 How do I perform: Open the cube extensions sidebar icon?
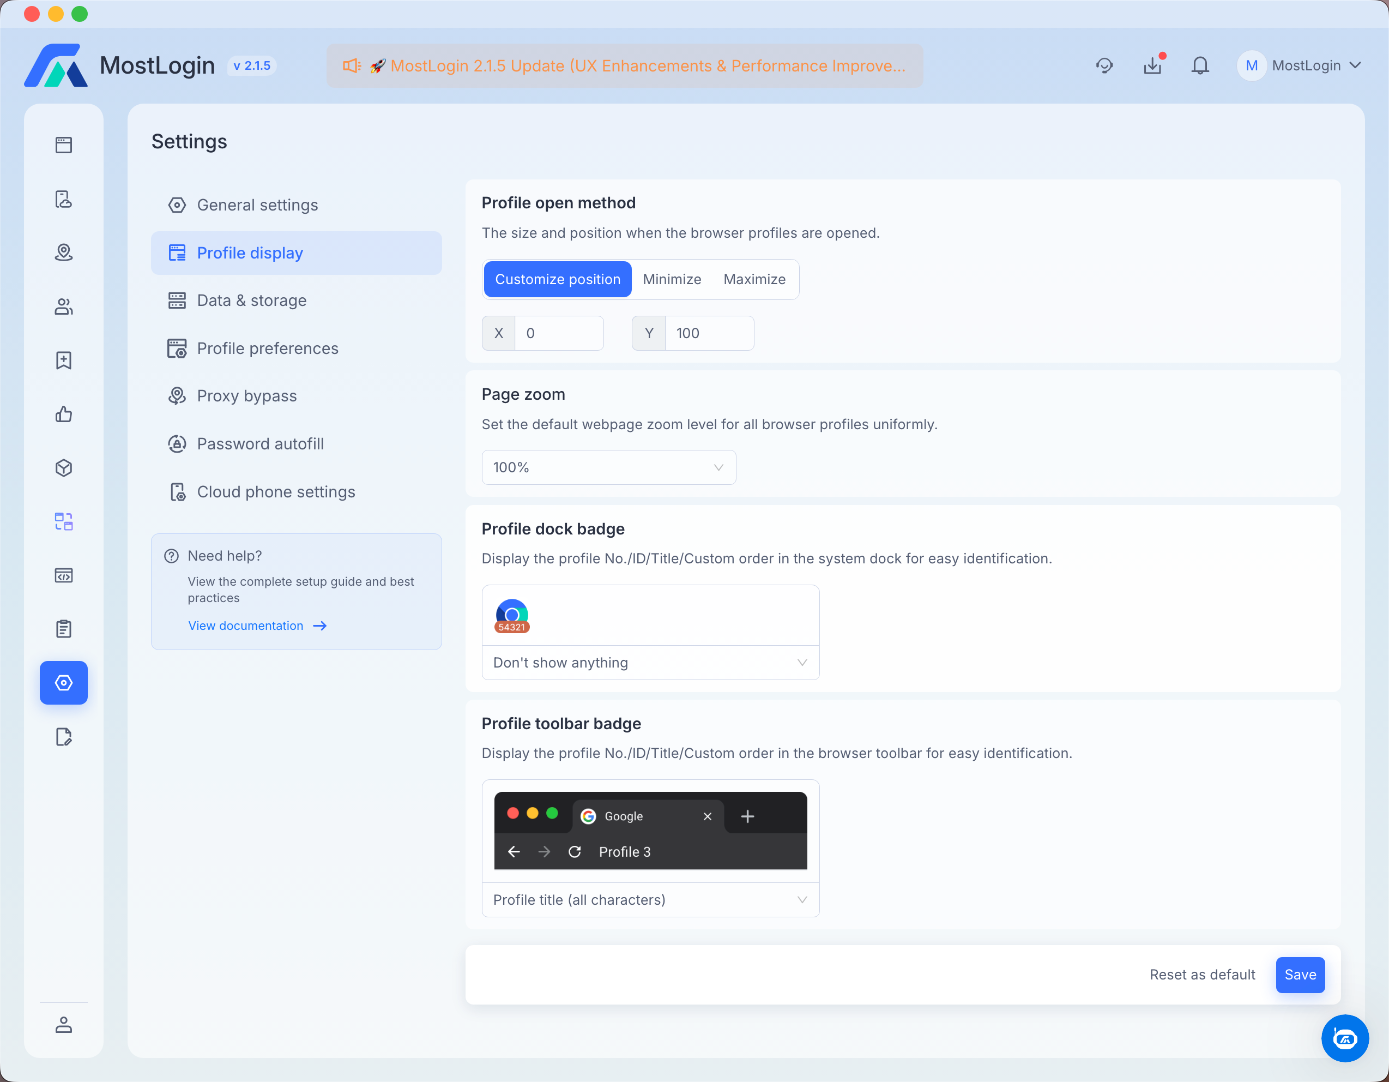[x=64, y=468]
